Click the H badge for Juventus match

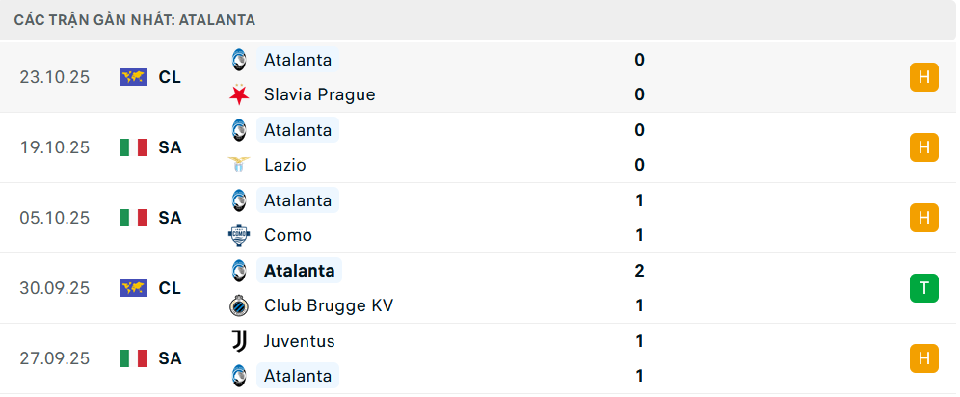coord(923,358)
